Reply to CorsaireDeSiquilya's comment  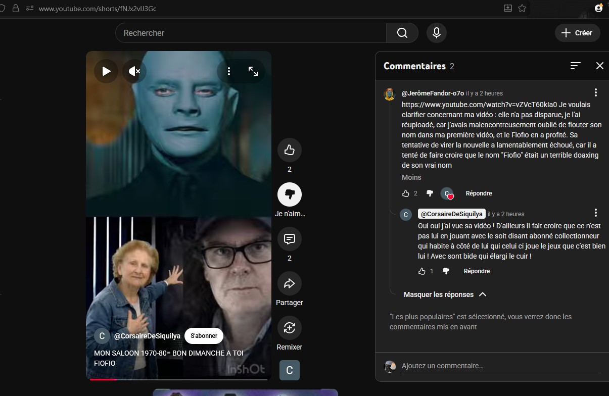point(477,271)
